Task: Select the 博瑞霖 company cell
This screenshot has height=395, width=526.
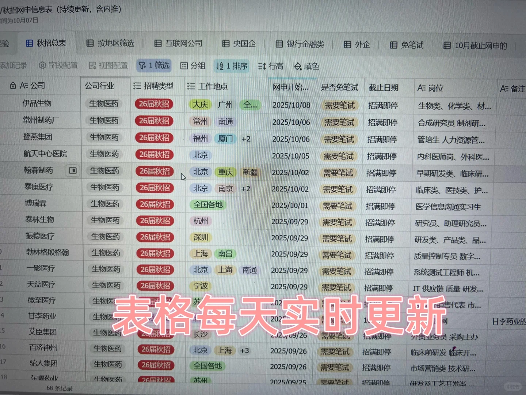Action: coord(36,203)
